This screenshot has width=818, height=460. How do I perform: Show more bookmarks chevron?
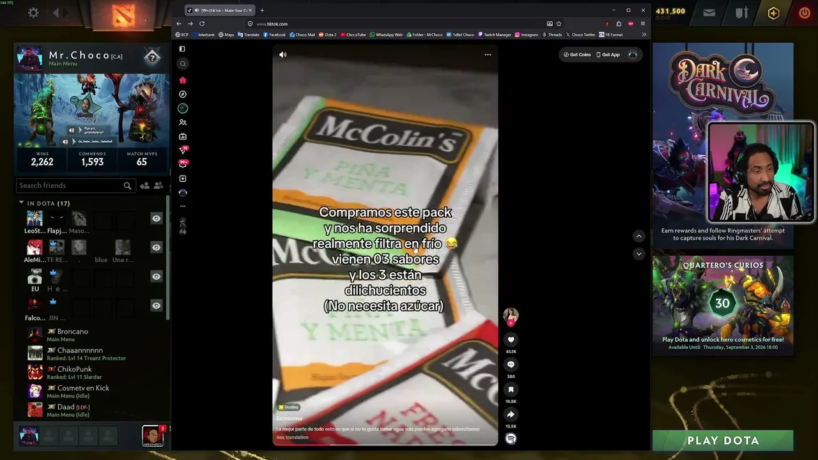coord(644,34)
